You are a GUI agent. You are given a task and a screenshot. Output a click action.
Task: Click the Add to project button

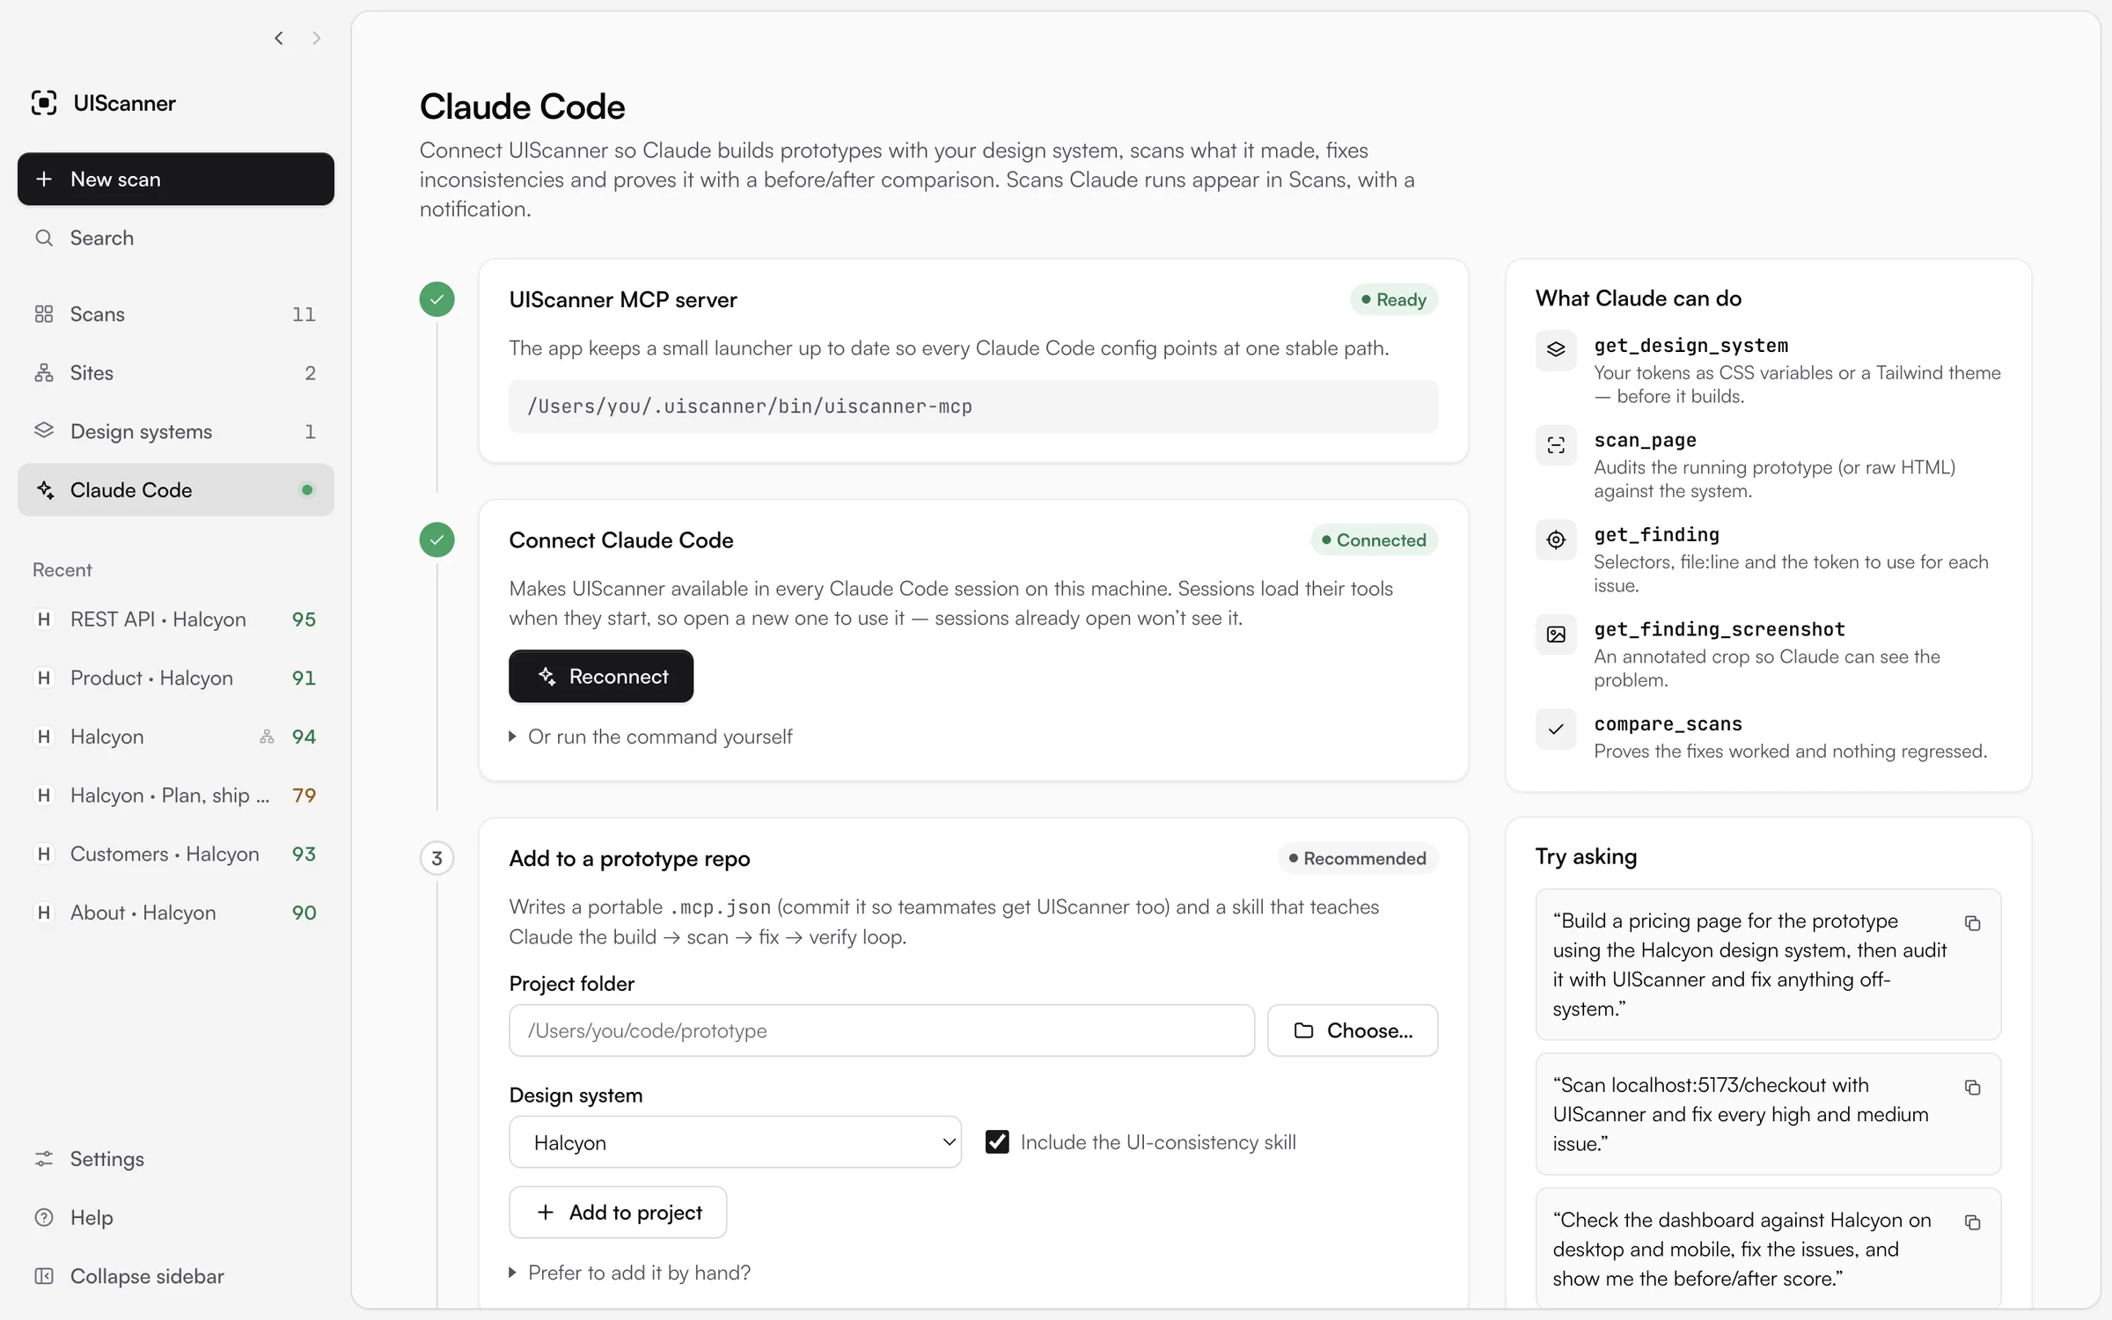(x=618, y=1213)
